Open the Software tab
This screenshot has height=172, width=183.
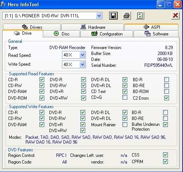click(x=156, y=34)
